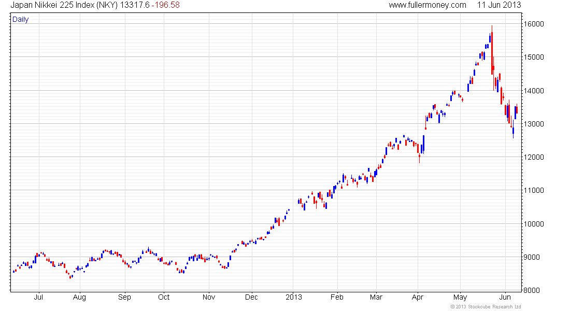Click the chart date '11 Jun 2013'
Screen dimensions: 570x311
[x=498, y=5]
